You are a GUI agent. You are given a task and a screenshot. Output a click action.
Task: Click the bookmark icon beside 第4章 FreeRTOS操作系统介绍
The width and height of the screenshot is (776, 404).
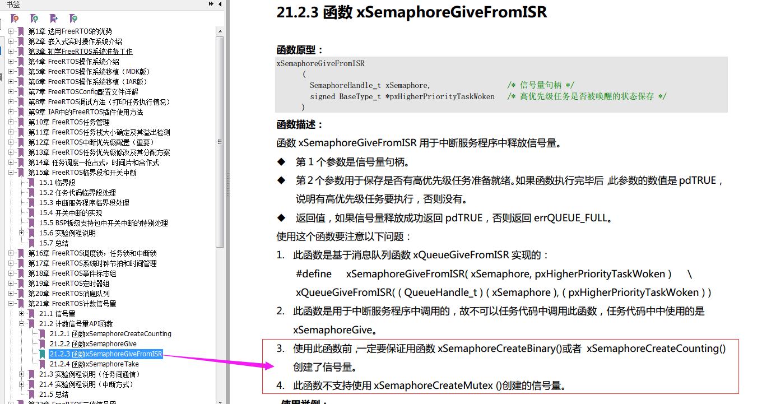[21, 62]
